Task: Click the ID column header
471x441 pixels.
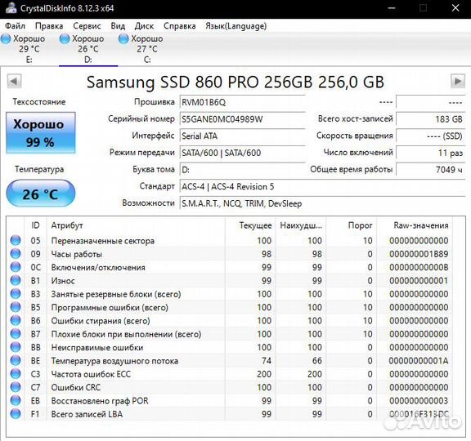Action: (x=35, y=225)
